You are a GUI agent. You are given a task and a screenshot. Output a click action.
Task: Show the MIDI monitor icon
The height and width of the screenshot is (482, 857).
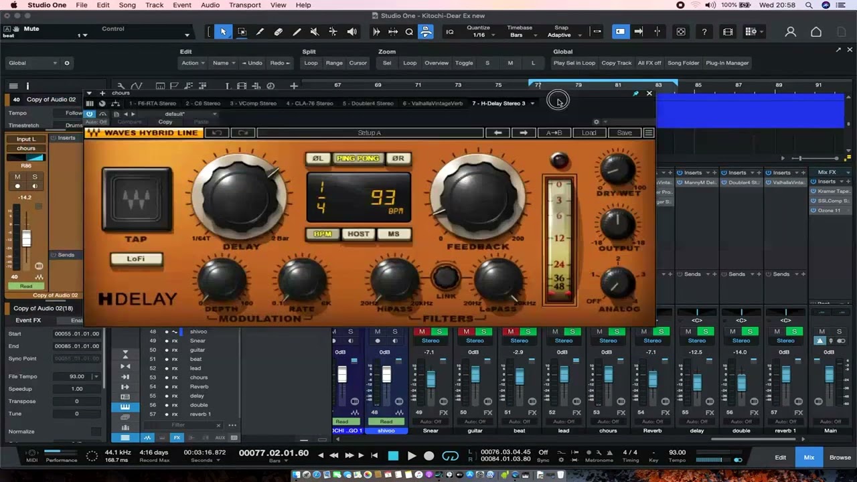31,455
